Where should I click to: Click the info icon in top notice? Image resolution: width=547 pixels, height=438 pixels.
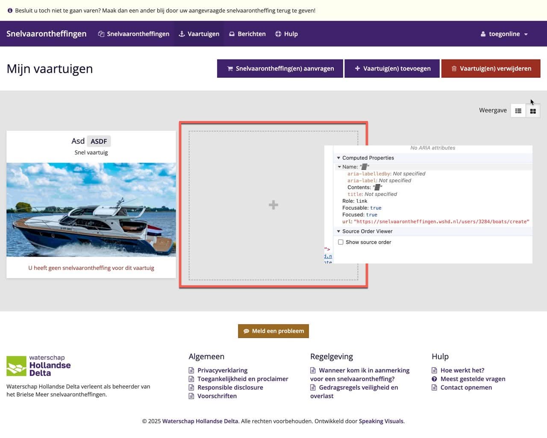10,11
